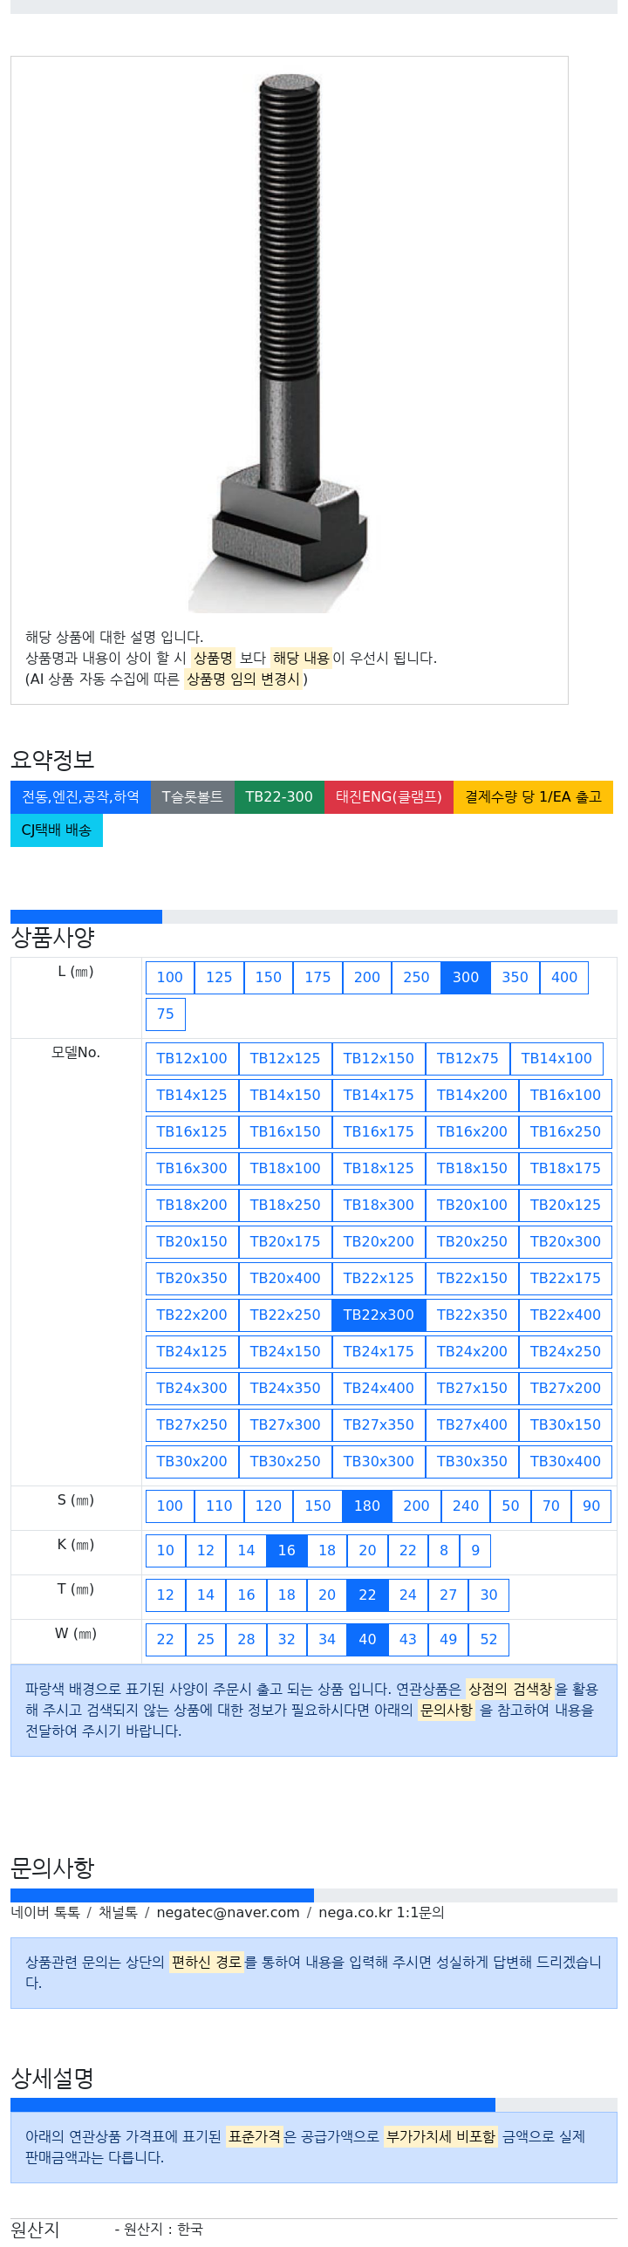This screenshot has width=628, height=2247.
Task: Choose model TB16x250
Action: click(x=565, y=1132)
